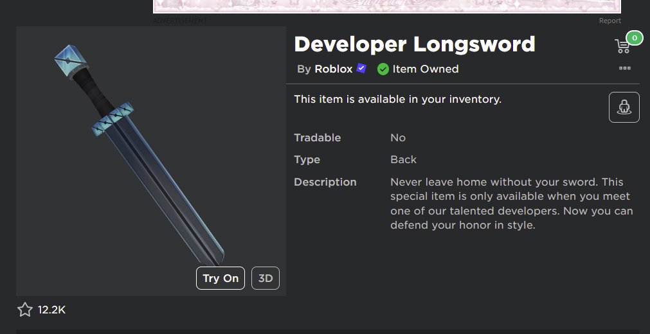Click the Developer Longsword sword thumbnail

[151, 161]
